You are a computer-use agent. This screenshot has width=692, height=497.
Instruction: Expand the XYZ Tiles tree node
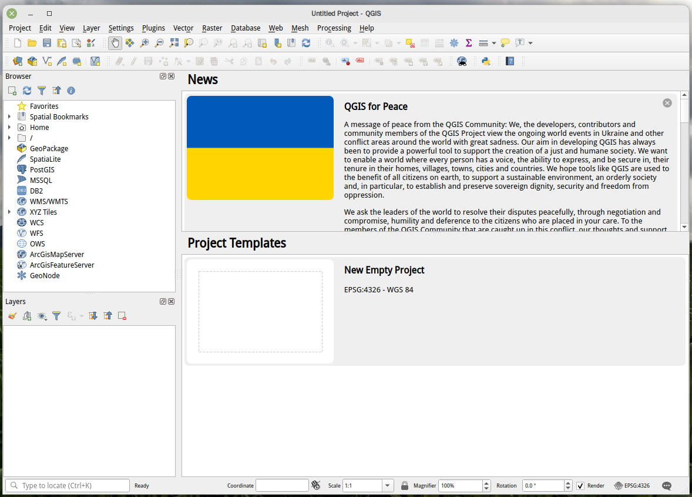(9, 212)
